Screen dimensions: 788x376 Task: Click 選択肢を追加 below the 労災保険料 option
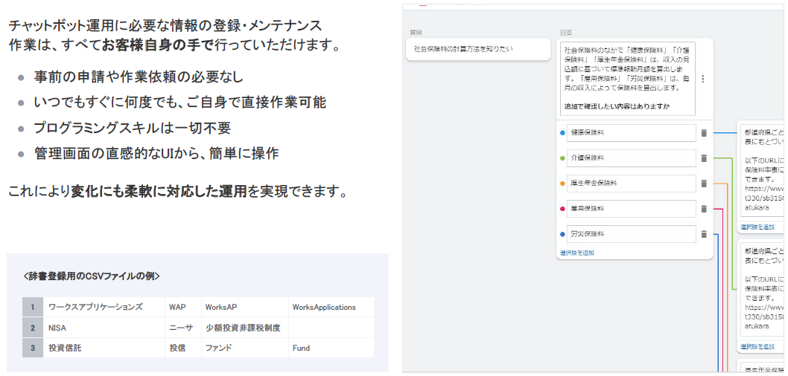pyautogui.click(x=577, y=253)
